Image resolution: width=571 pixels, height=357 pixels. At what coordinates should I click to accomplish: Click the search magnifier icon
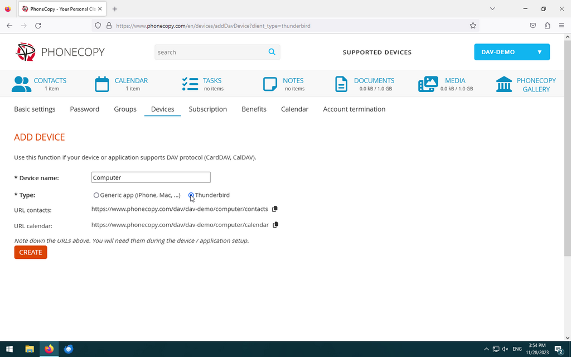pyautogui.click(x=272, y=52)
